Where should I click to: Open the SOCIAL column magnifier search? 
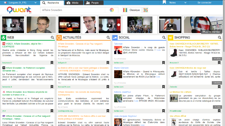[x=164, y=38]
